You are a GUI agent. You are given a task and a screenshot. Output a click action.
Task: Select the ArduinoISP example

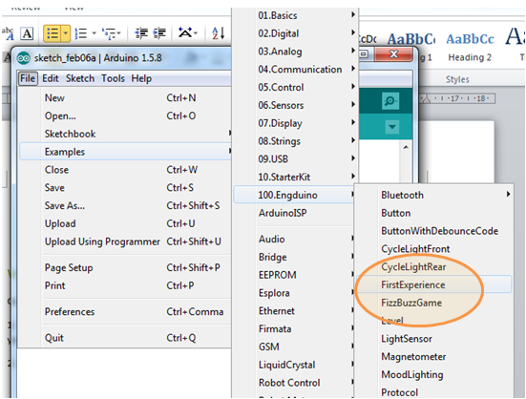295,213
